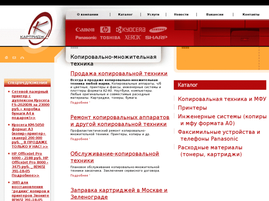Click the Спецпредложения panel header
The image size is (269, 201).
coord(27,83)
